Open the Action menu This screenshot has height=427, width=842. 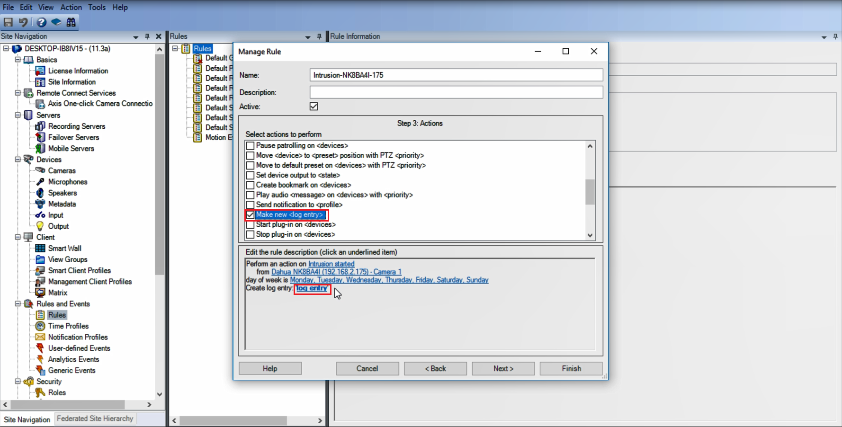(71, 7)
